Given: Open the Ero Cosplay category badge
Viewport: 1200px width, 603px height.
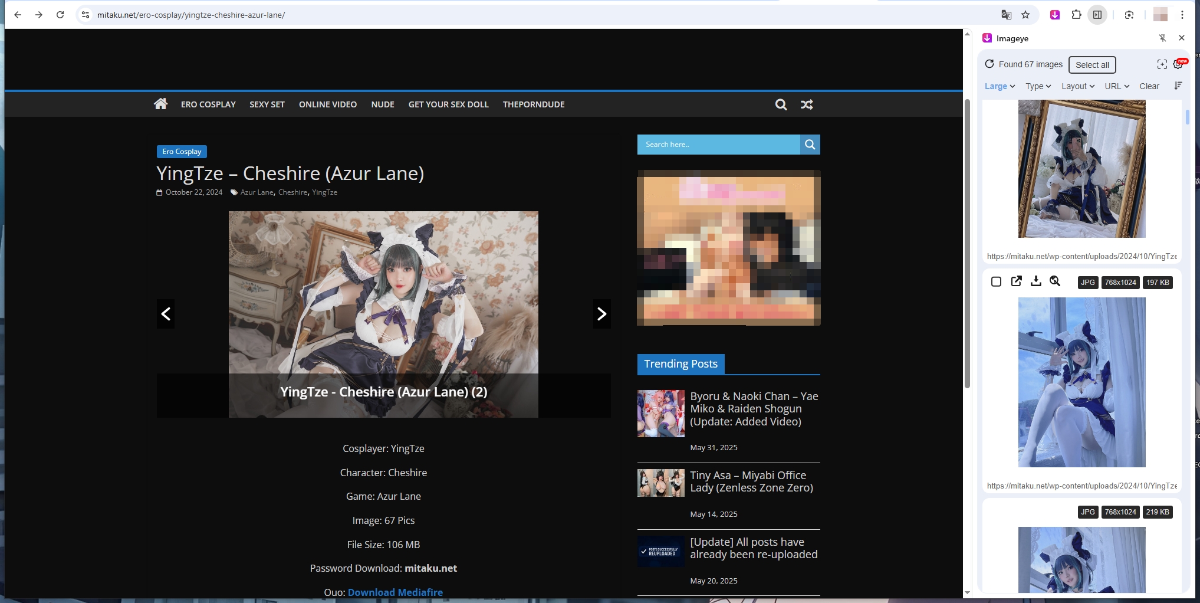Looking at the screenshot, I should click(182, 152).
